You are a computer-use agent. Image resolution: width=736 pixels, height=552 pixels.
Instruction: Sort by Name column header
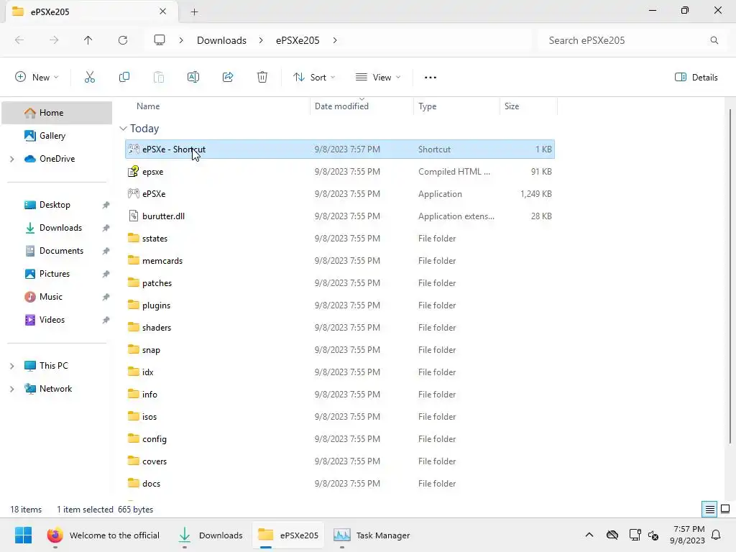pos(148,106)
